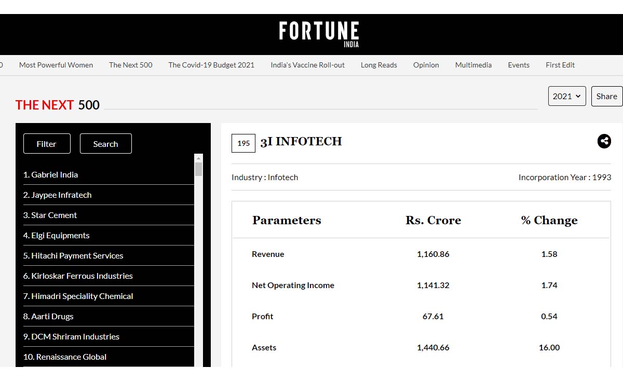Open Aarti Drugs company entry
623x381 pixels.
(x=109, y=317)
